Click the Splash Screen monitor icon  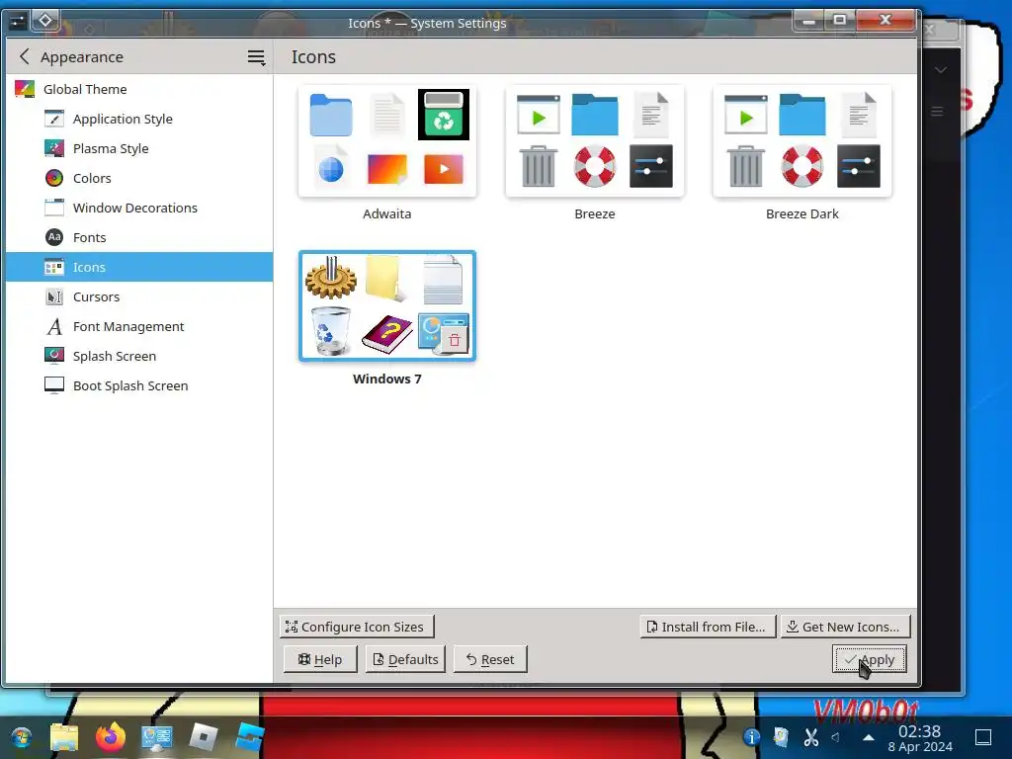54,356
